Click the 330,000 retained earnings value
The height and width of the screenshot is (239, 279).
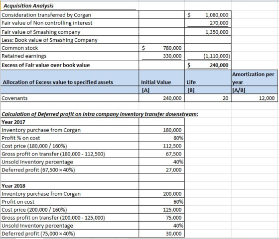pyautogui.click(x=172, y=56)
